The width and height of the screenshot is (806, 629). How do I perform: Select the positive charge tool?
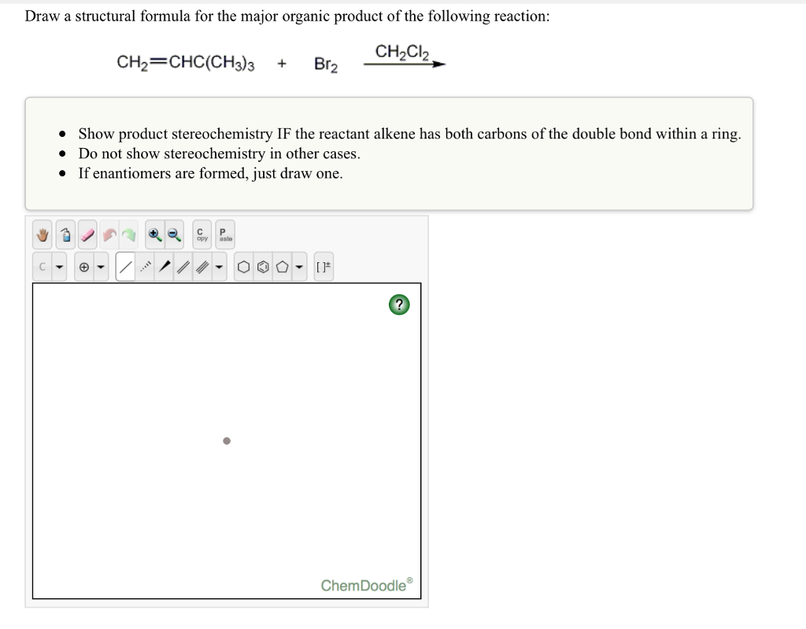(x=83, y=266)
